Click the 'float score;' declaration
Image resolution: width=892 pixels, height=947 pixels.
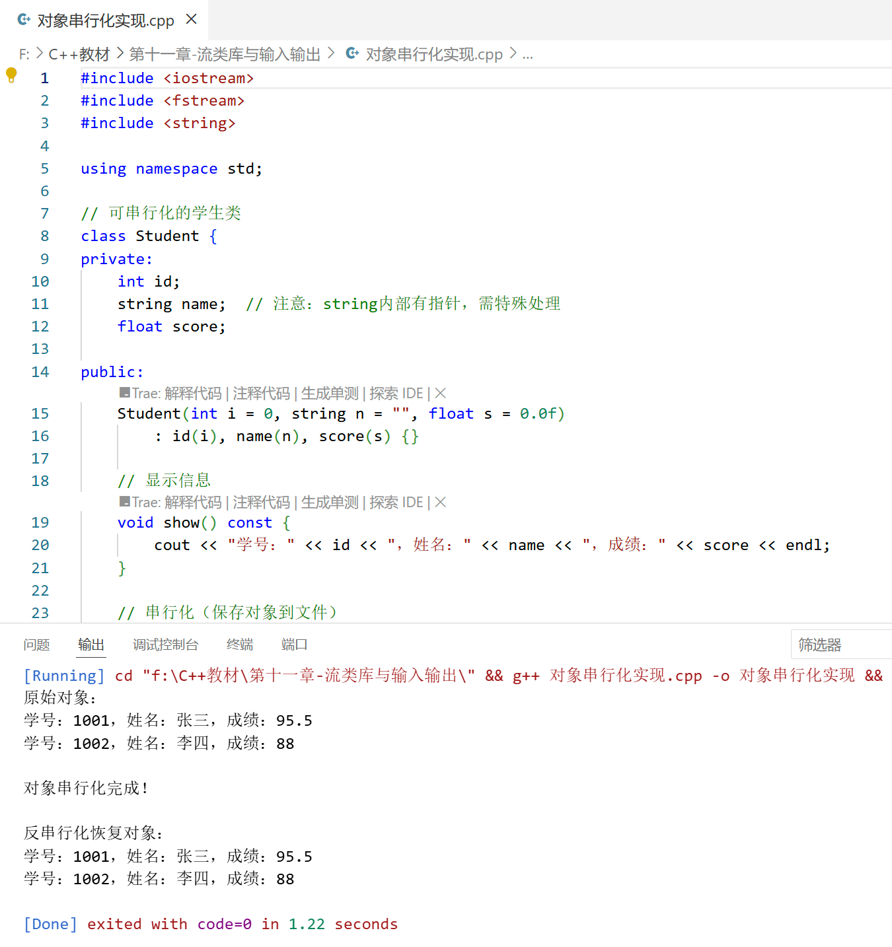(x=172, y=326)
